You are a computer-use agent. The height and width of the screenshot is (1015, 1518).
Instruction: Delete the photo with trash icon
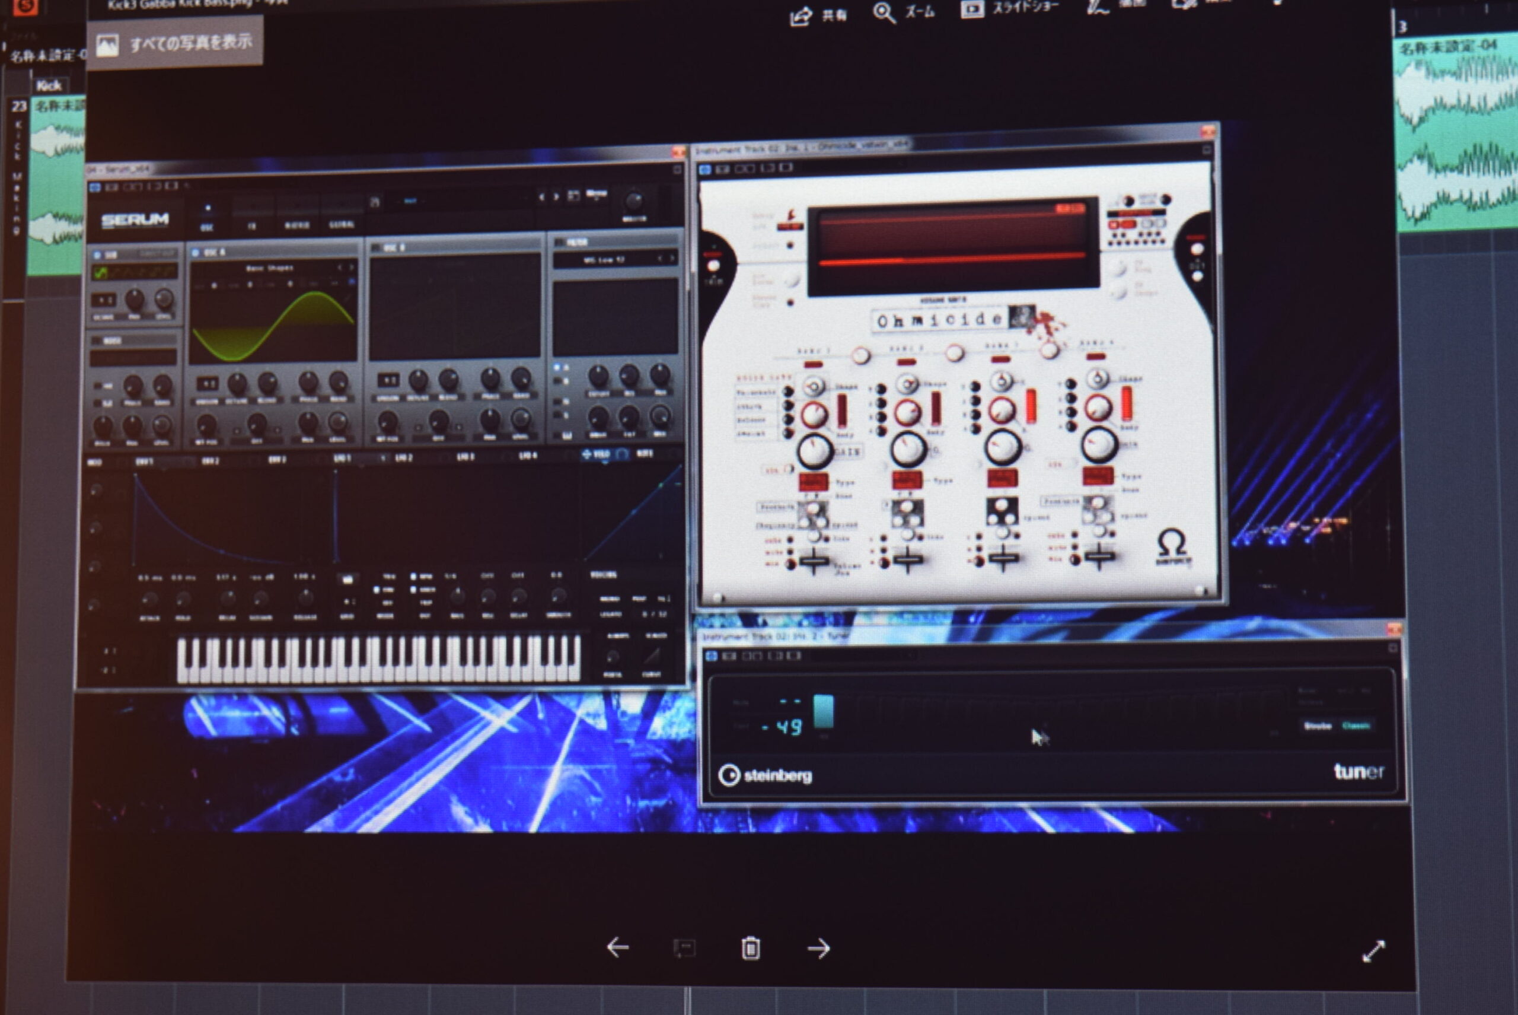coord(751,948)
